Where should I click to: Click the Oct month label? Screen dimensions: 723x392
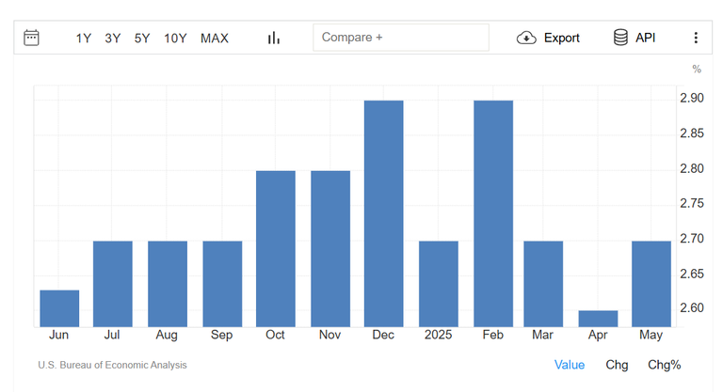[x=275, y=335]
